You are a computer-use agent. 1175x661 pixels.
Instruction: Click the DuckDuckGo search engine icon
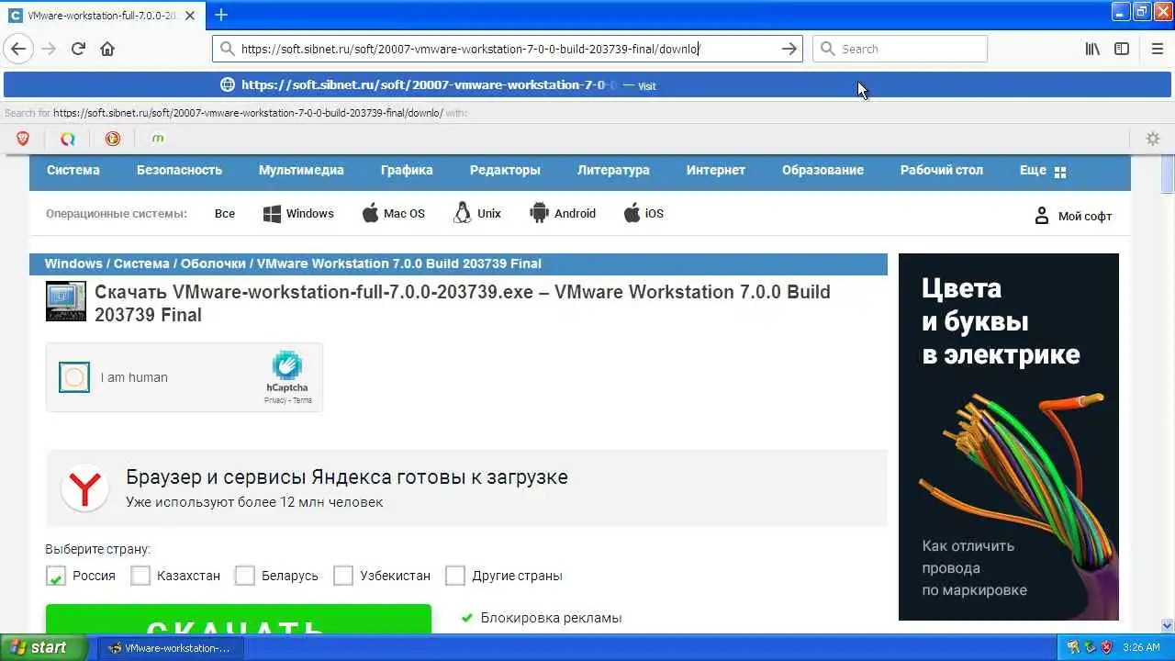(113, 139)
